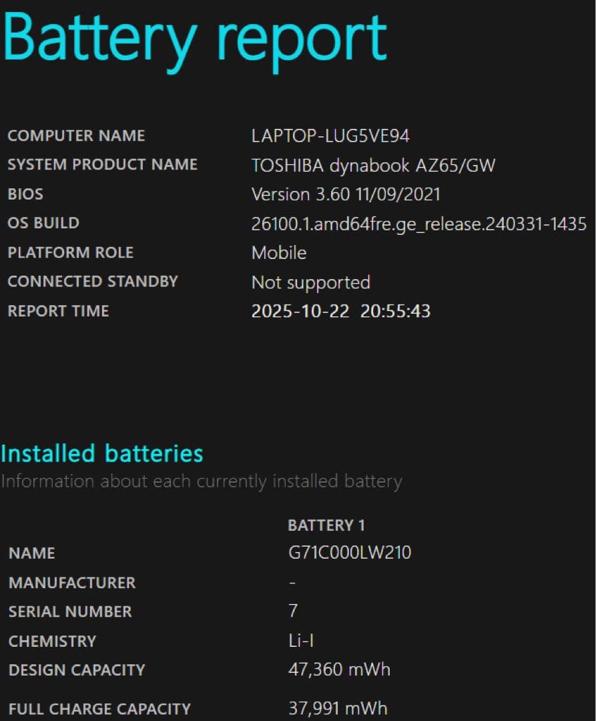The height and width of the screenshot is (721, 596).
Task: Select the Mobile platform role value
Action: [x=278, y=253]
